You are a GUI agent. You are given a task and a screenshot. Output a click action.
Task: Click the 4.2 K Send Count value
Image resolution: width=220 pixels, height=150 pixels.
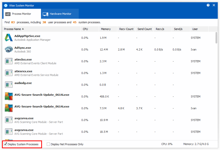pos(139,49)
